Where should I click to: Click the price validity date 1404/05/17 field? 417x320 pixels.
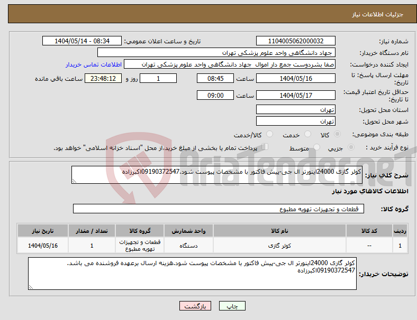(296, 95)
